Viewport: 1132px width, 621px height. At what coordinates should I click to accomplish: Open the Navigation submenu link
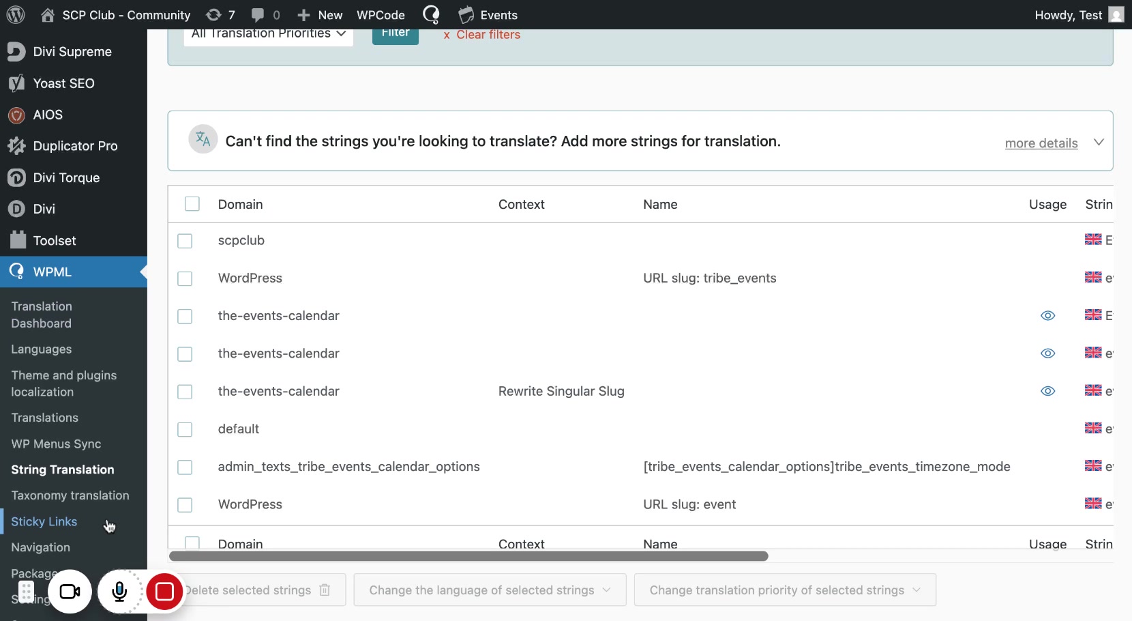point(40,547)
